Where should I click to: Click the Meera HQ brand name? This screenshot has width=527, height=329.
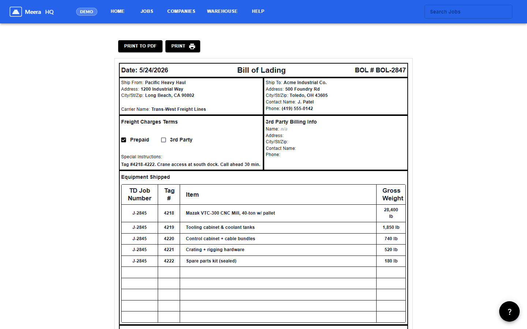point(40,12)
